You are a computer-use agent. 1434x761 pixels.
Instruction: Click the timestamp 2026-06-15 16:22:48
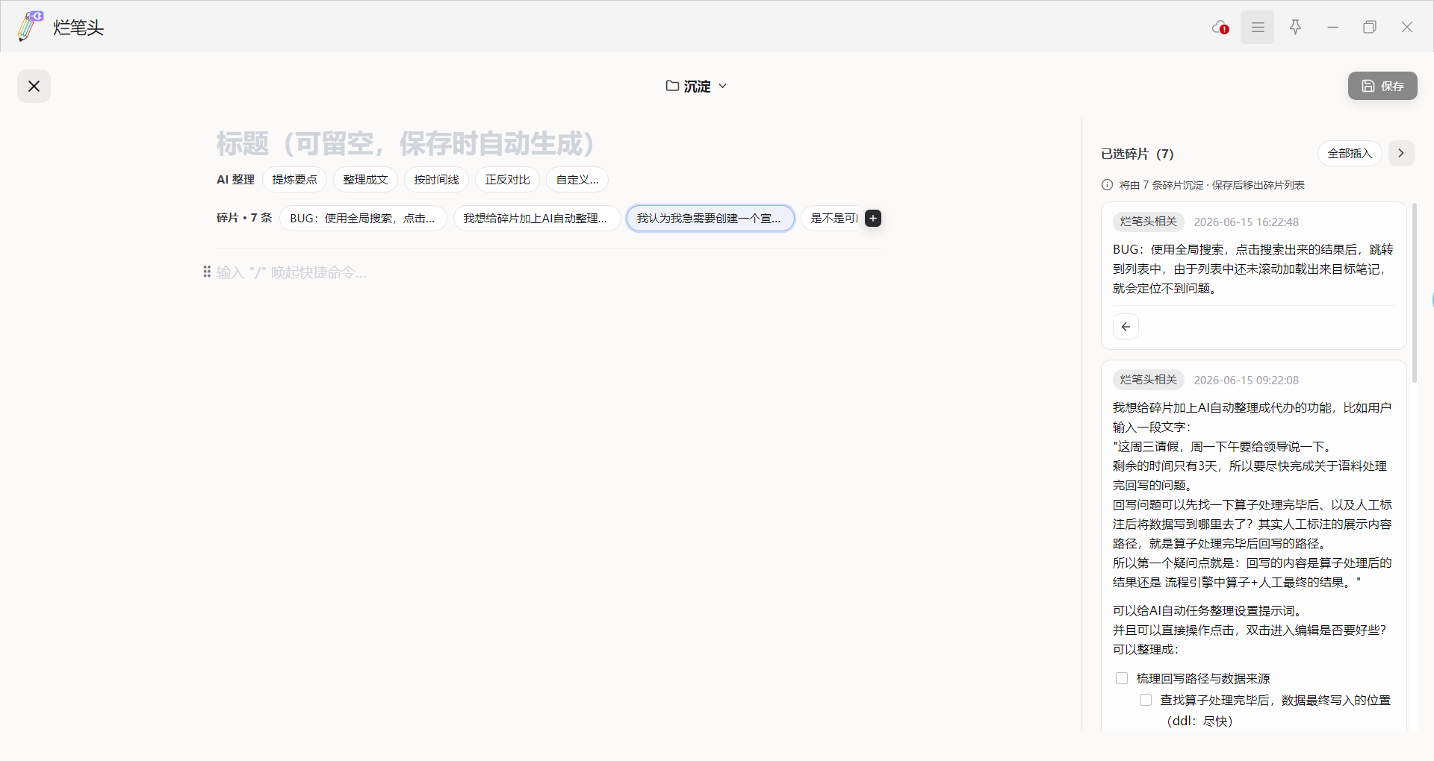pos(1246,222)
